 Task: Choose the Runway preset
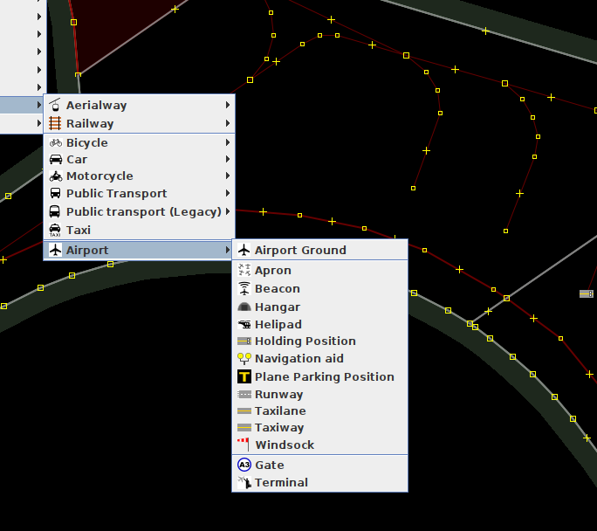point(319,394)
